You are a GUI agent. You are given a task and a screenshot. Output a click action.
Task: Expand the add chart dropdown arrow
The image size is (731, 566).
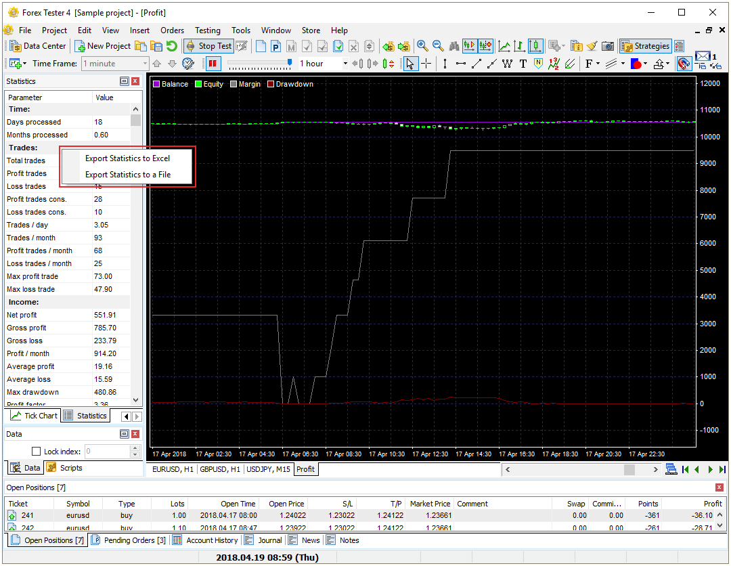[25, 64]
